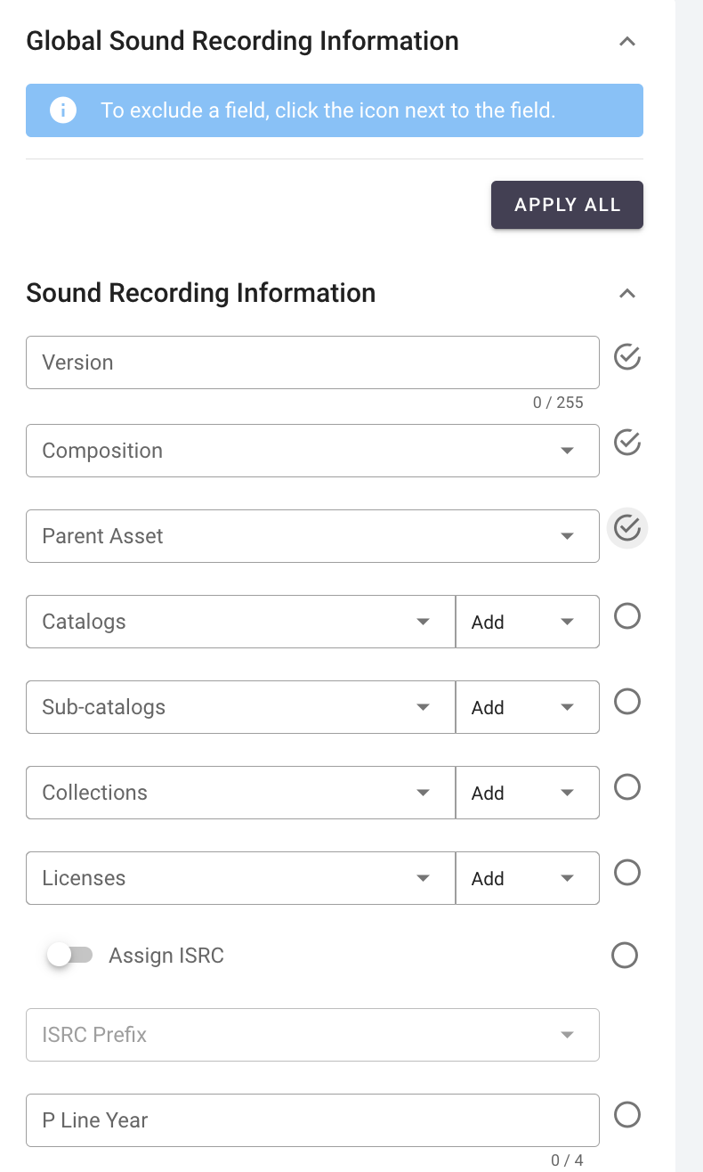Click the checkmark icon next to Composition

coord(627,443)
